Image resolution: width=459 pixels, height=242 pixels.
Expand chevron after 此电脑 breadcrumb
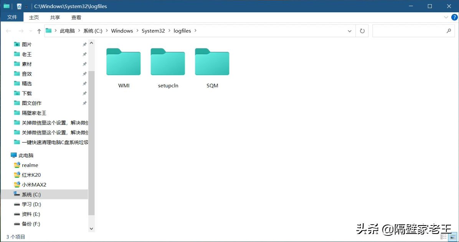[79, 30]
